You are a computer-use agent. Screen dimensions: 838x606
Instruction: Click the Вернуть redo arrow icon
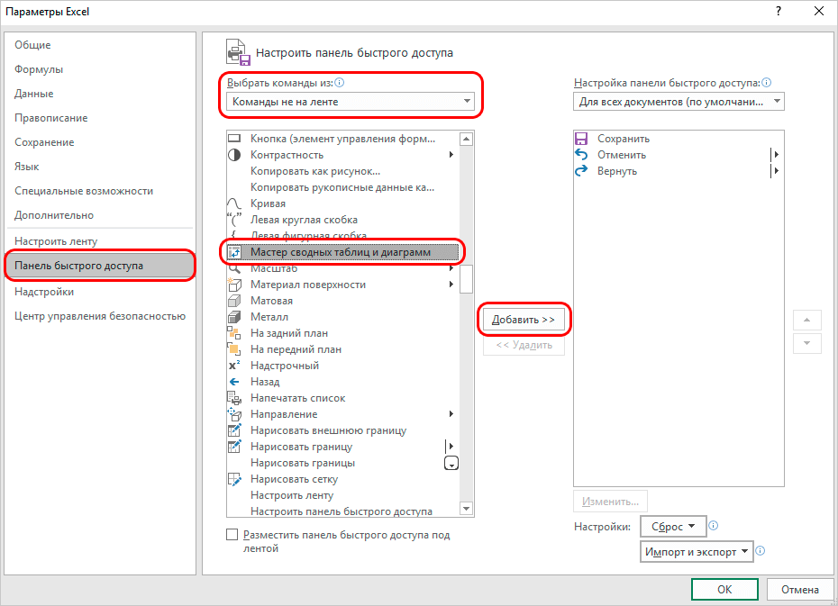pos(581,171)
